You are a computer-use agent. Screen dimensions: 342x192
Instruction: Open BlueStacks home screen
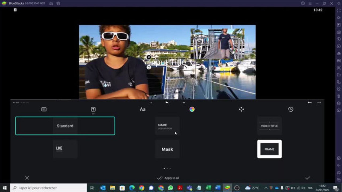[51, 3]
